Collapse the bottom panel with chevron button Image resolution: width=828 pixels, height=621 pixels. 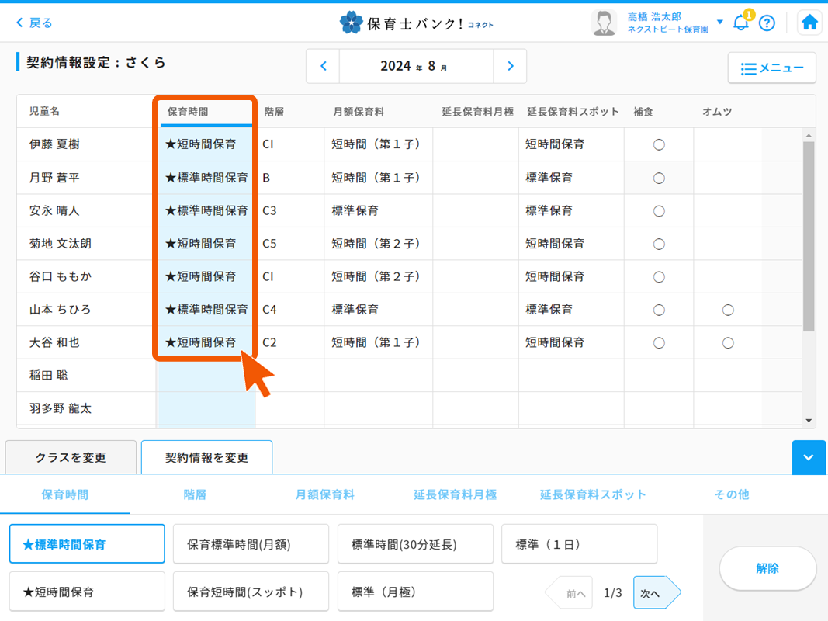coord(809,457)
